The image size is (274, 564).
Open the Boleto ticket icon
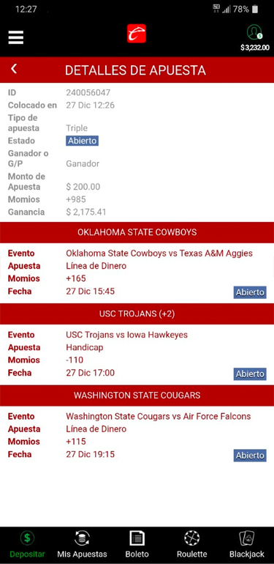tap(137, 538)
